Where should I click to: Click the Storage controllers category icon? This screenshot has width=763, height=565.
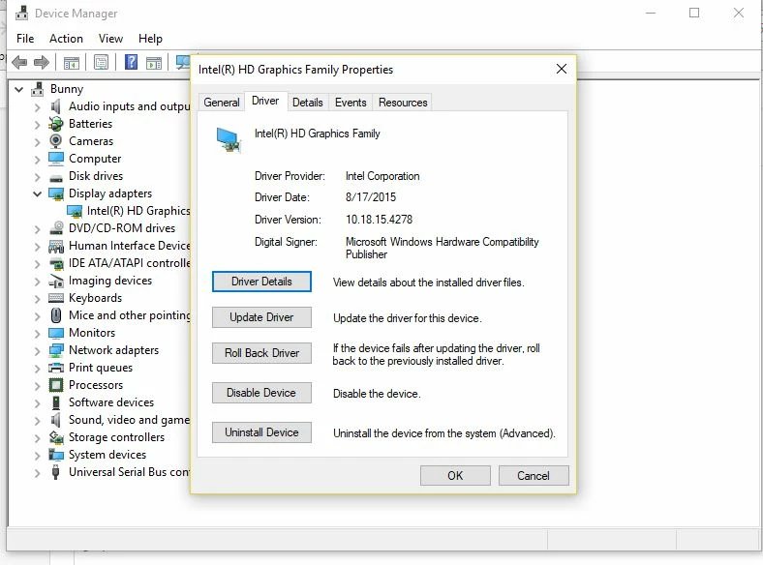pyautogui.click(x=56, y=437)
